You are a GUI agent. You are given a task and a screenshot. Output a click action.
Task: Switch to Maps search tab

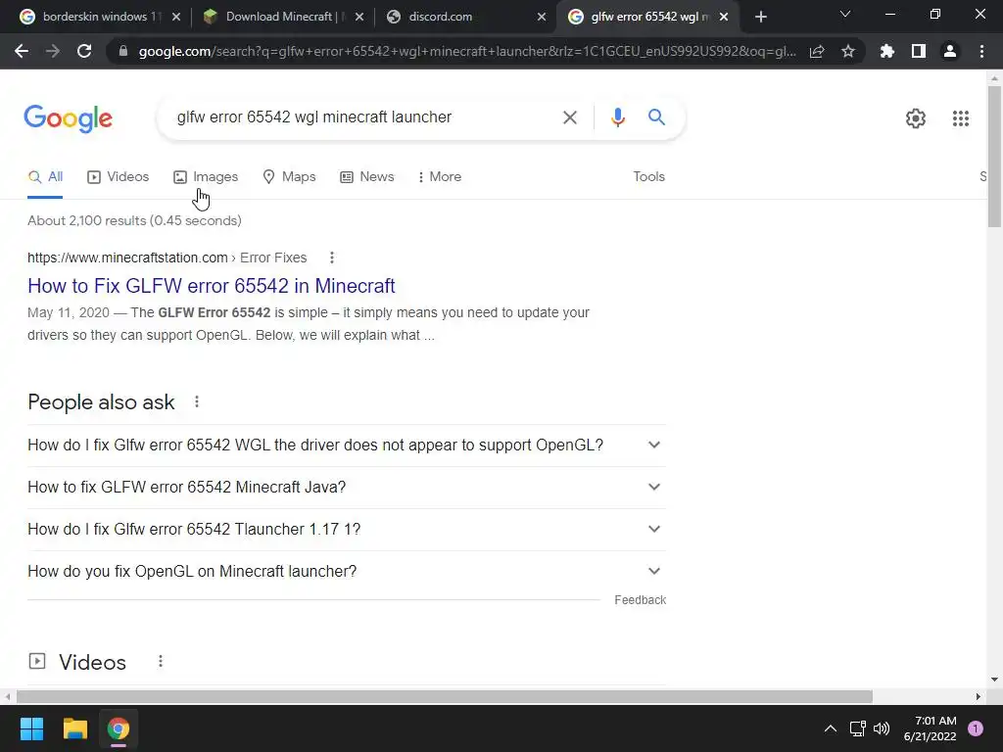tap(289, 176)
